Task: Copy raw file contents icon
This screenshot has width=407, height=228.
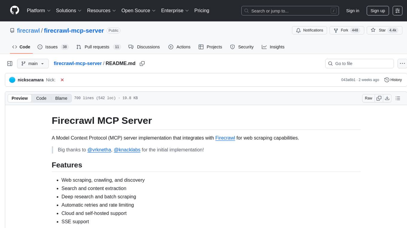Action: coord(379,98)
